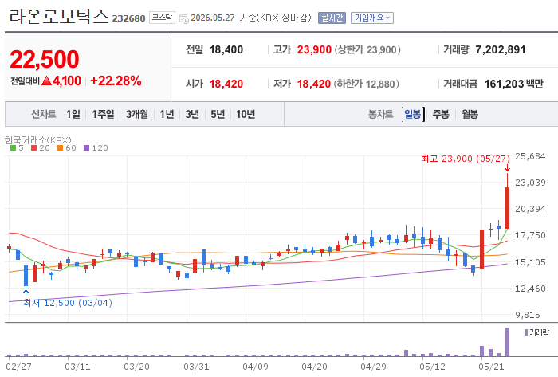Switch to the 1년 chart range

tap(167, 114)
